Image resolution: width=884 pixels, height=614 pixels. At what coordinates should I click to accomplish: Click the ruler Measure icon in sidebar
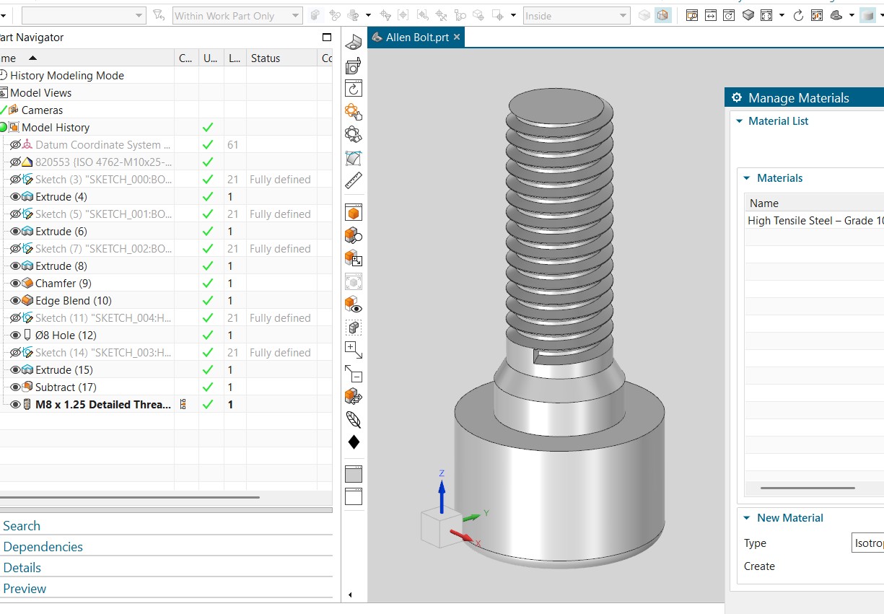pyautogui.click(x=354, y=180)
